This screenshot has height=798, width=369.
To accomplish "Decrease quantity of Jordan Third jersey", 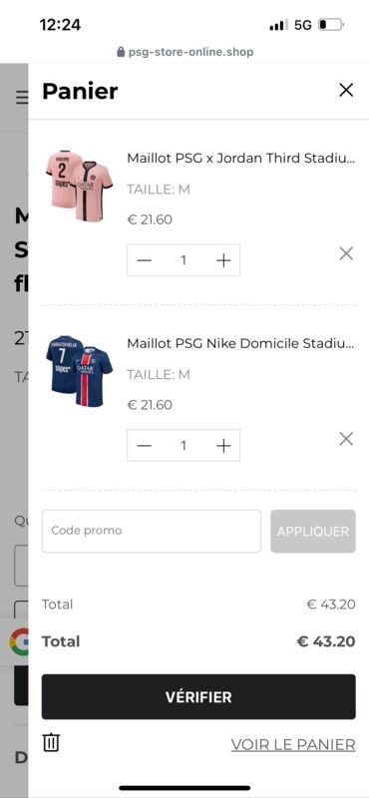I will [x=145, y=260].
